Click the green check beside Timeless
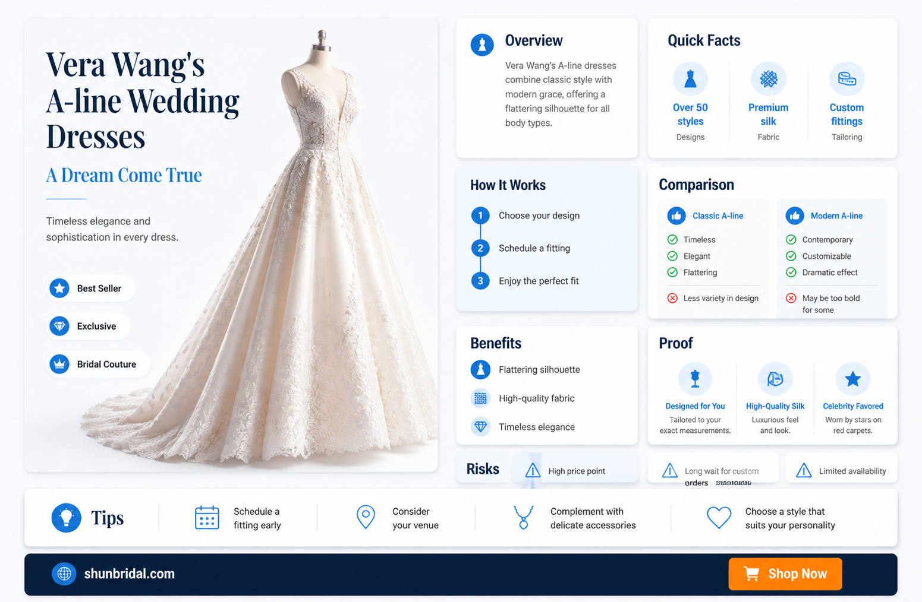Screen dimensions: 922x602 672,240
